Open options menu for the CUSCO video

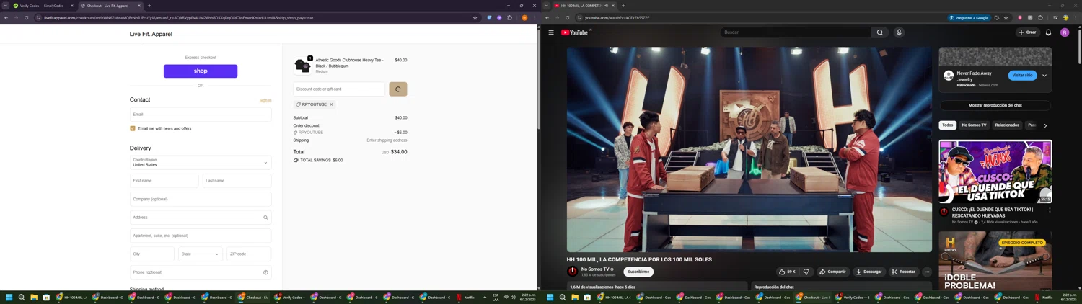tap(1050, 210)
